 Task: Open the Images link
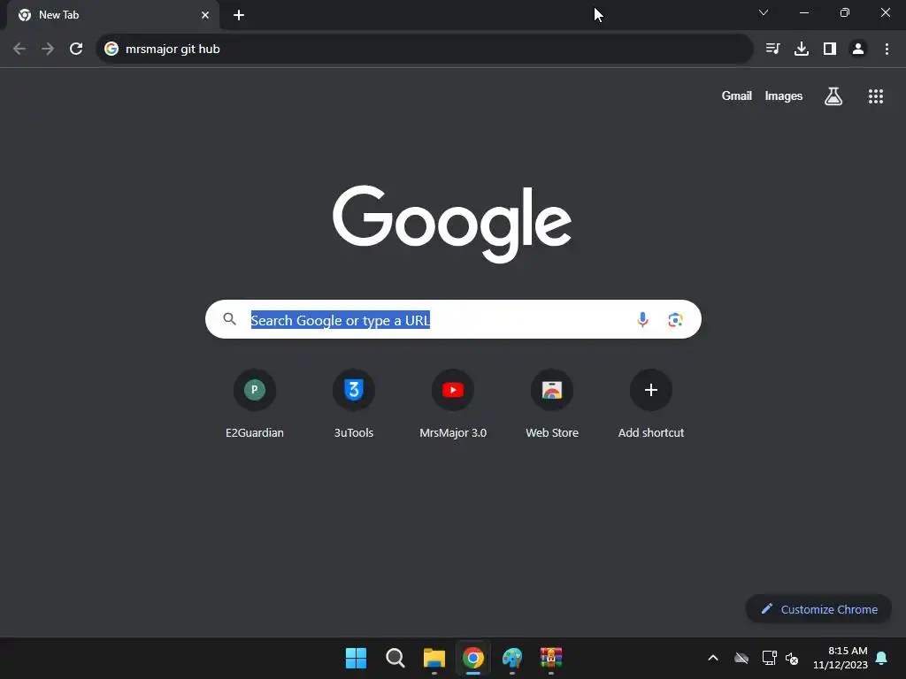point(784,96)
